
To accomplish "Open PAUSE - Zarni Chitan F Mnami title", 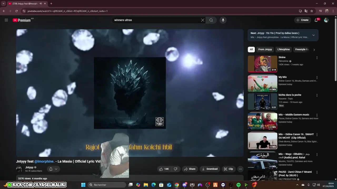I will click(295, 174).
